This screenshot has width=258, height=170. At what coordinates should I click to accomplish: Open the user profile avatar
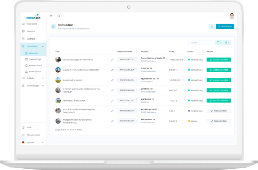click(x=232, y=16)
